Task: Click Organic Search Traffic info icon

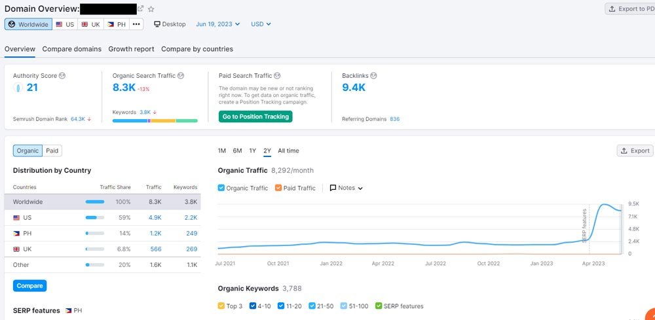Action: [181, 76]
